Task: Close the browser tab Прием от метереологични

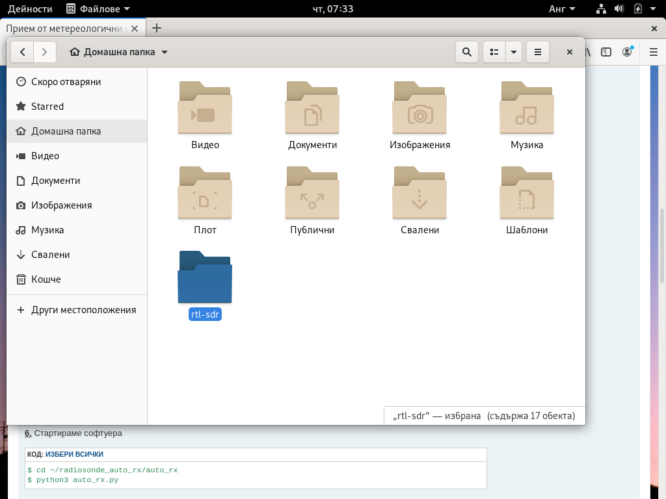Action: [135, 29]
